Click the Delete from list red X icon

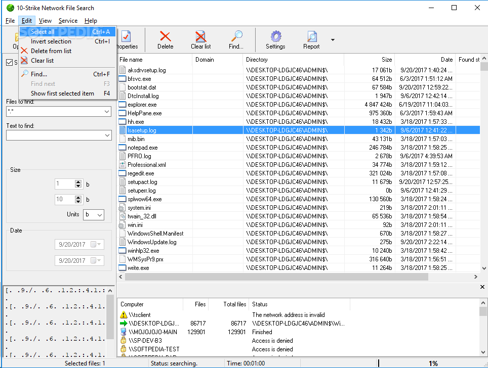[x=24, y=51]
